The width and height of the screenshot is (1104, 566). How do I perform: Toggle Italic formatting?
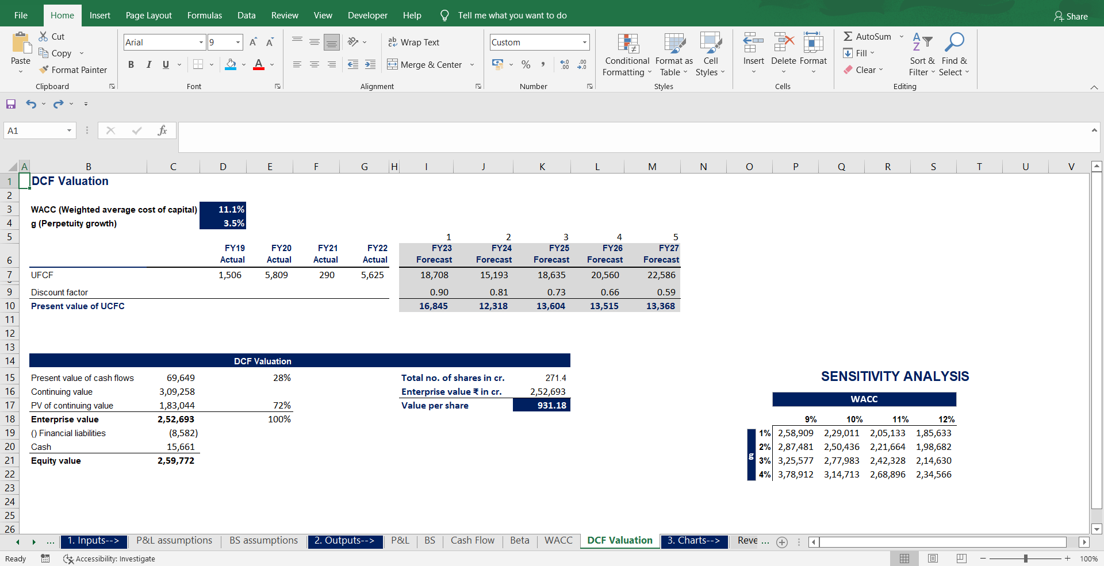[x=148, y=64]
